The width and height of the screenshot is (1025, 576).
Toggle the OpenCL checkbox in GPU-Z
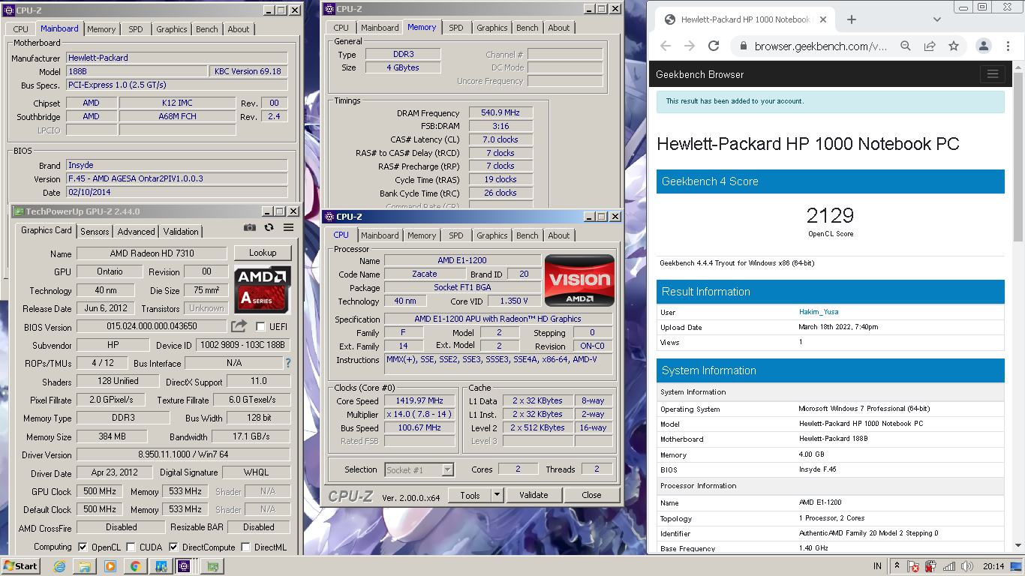tap(83, 547)
